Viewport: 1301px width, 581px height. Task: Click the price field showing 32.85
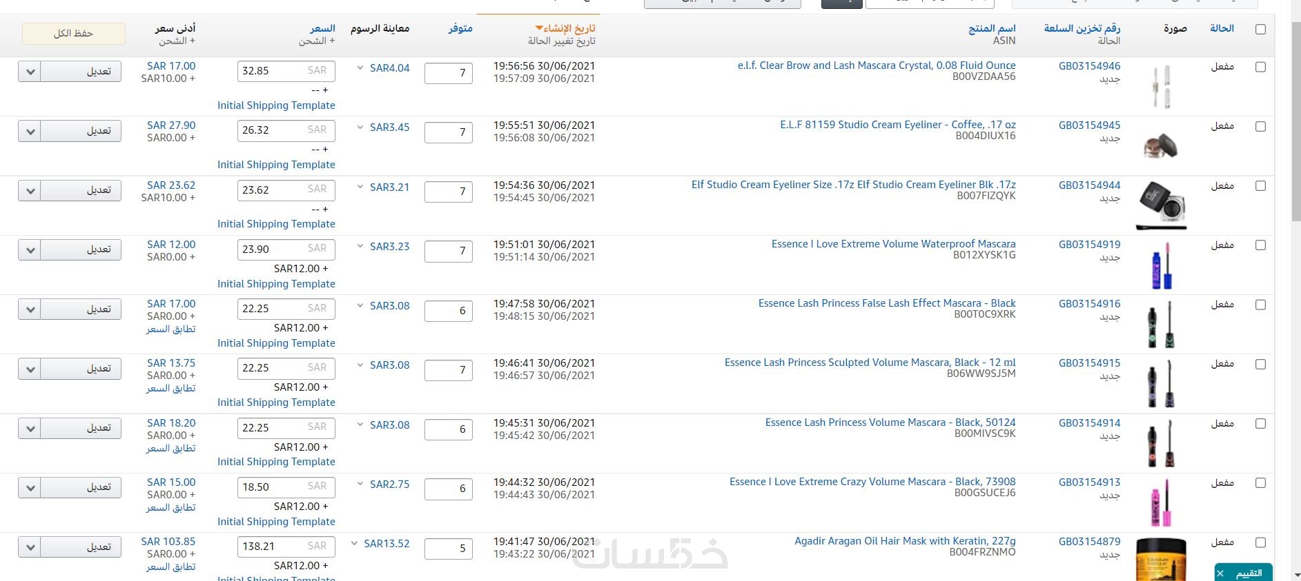pos(286,71)
